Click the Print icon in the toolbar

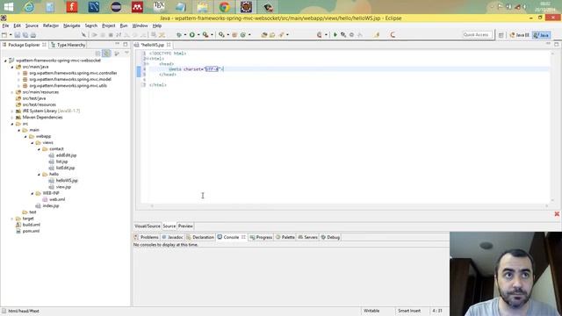pos(33,35)
